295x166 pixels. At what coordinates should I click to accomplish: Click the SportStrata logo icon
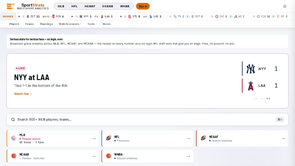pos(10,6)
